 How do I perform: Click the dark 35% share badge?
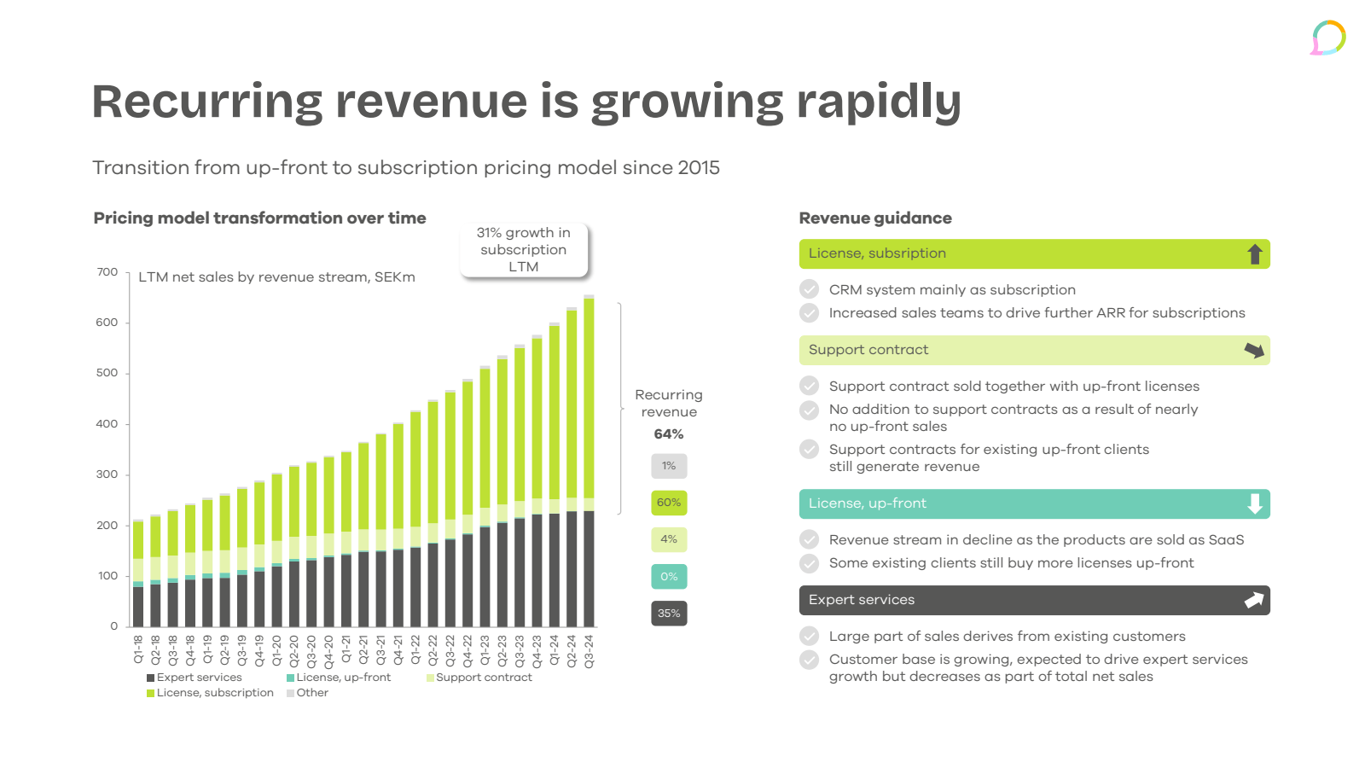(x=669, y=614)
